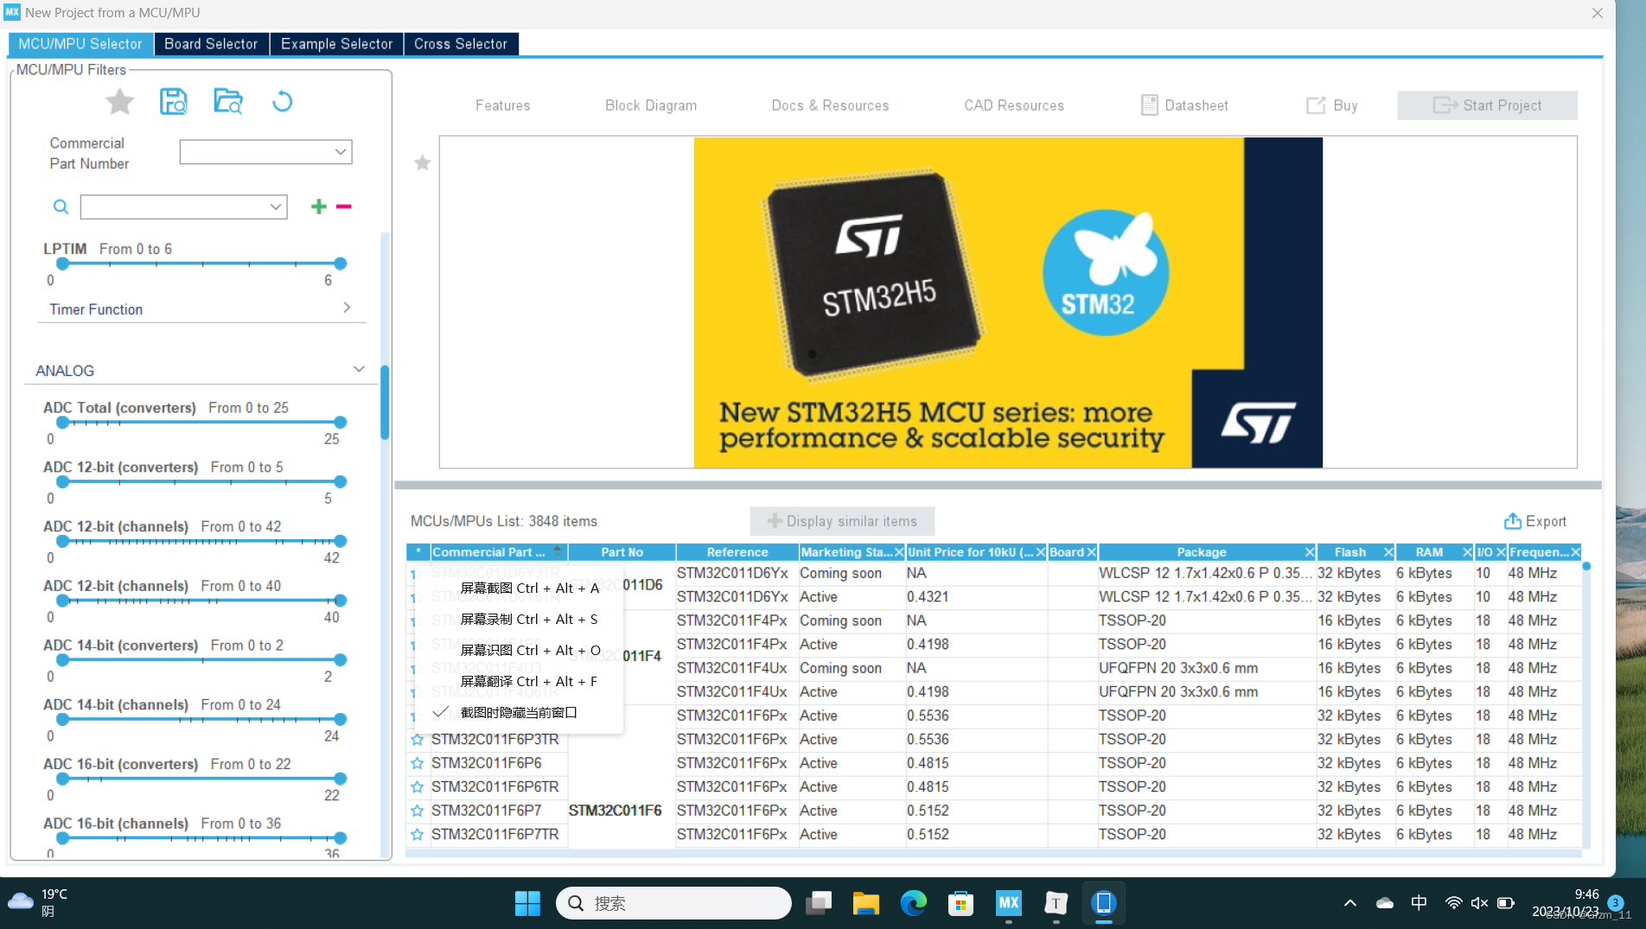The height and width of the screenshot is (929, 1646).
Task: Click the Export upload icon
Action: [1512, 521]
